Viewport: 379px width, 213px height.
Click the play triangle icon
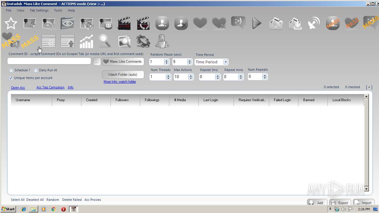pyautogui.click(x=257, y=23)
